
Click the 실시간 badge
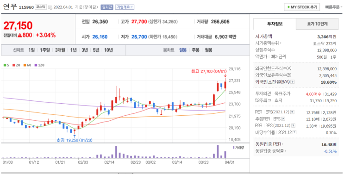click(x=107, y=7)
